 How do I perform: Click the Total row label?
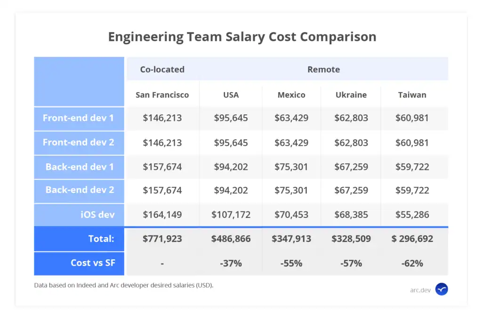[101, 239]
